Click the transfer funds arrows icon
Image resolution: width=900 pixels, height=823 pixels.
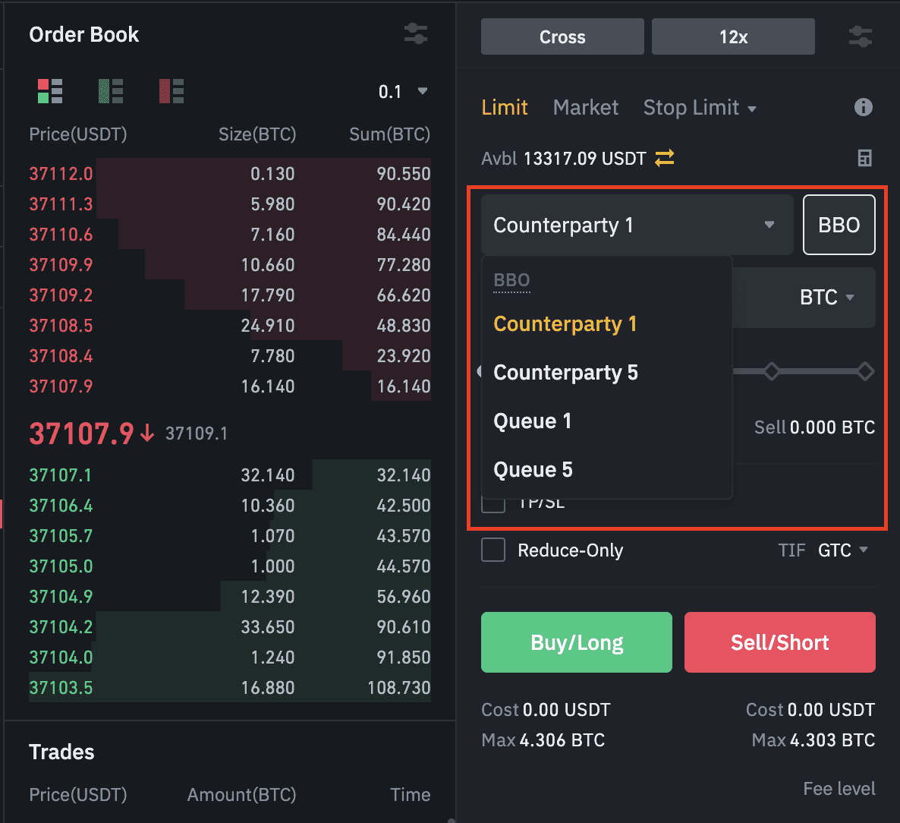point(665,157)
